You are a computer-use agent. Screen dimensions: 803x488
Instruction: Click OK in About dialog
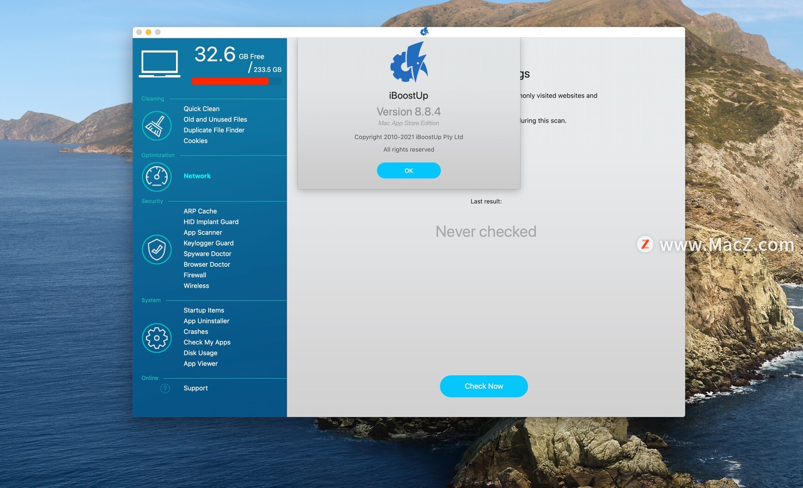point(409,171)
